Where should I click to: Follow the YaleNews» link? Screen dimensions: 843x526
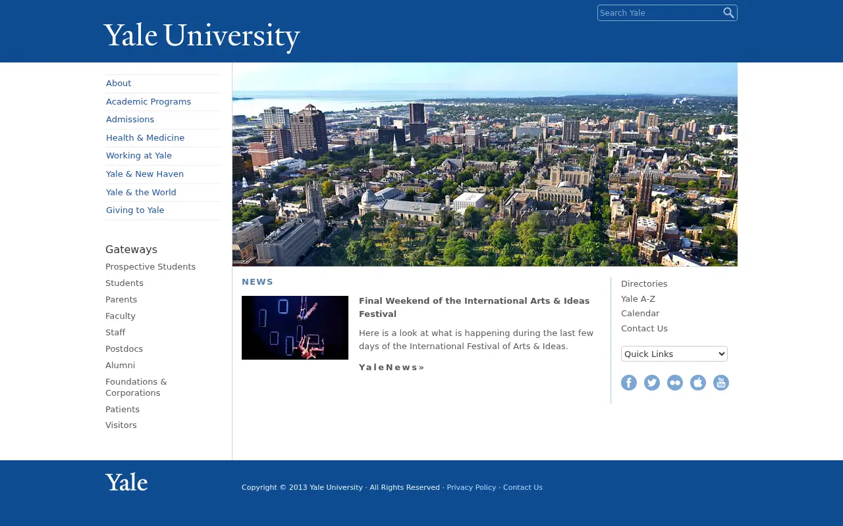[x=392, y=368]
